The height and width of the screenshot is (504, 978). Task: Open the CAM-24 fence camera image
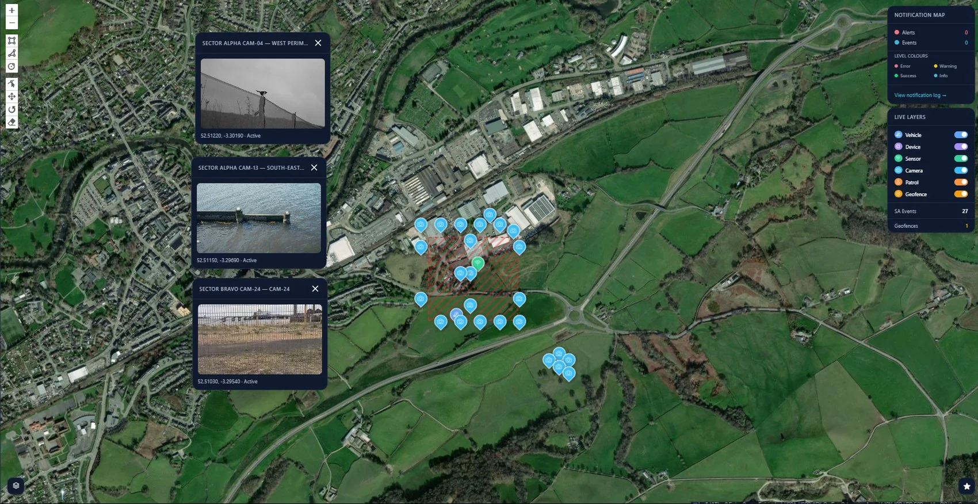260,339
